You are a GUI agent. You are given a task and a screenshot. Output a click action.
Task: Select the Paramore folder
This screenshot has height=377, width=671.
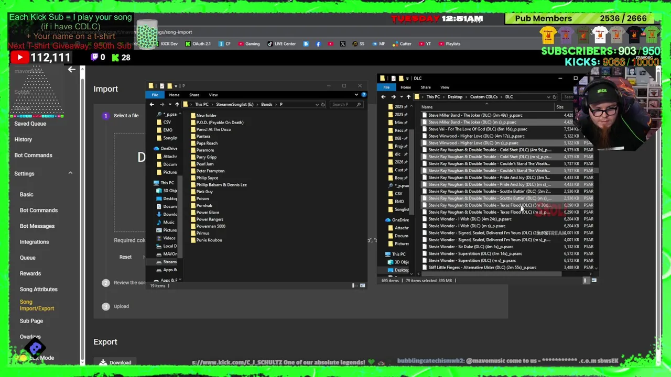tap(202, 150)
